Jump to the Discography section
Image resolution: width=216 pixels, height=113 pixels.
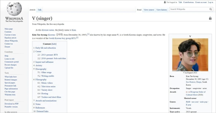(41, 69)
